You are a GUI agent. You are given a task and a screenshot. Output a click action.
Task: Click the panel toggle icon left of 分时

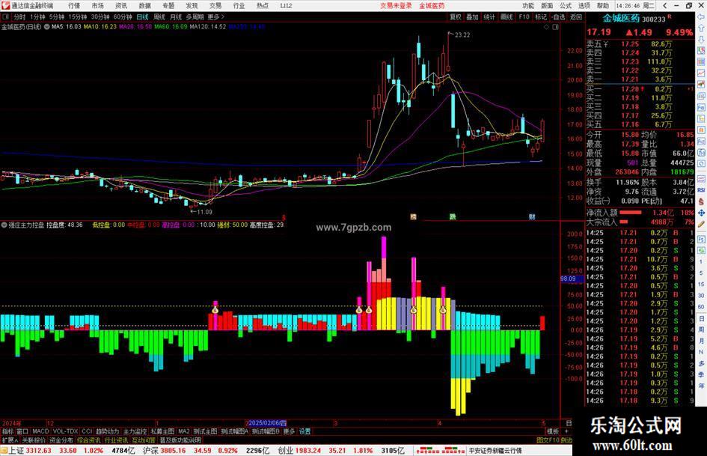5,17
